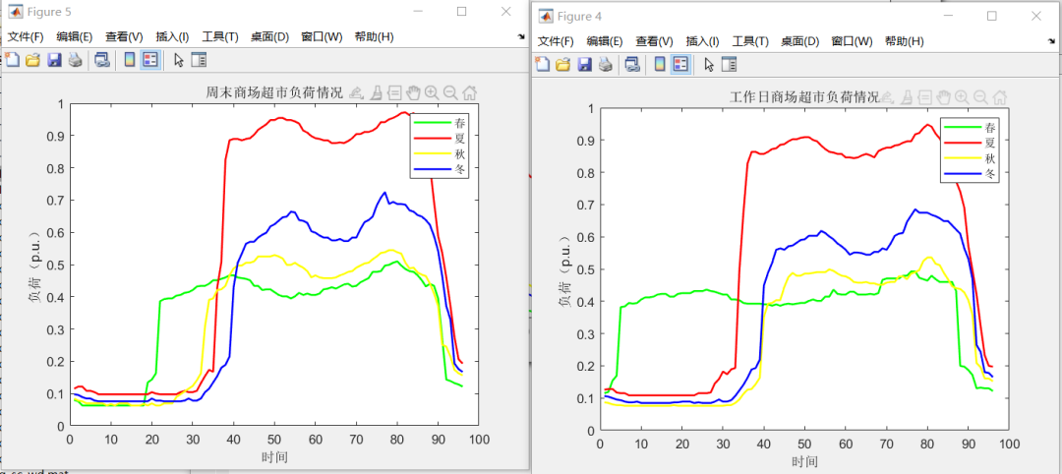Screen dimensions: 1062x474
Task: Open 插入(I) menu in Figure 4
Action: (x=702, y=41)
